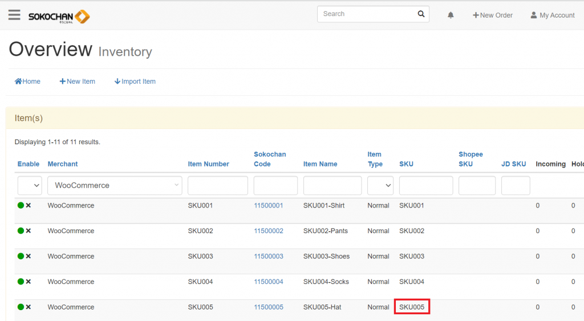Image resolution: width=584 pixels, height=321 pixels.
Task: Focus the JD SKU filter box
Action: point(516,185)
